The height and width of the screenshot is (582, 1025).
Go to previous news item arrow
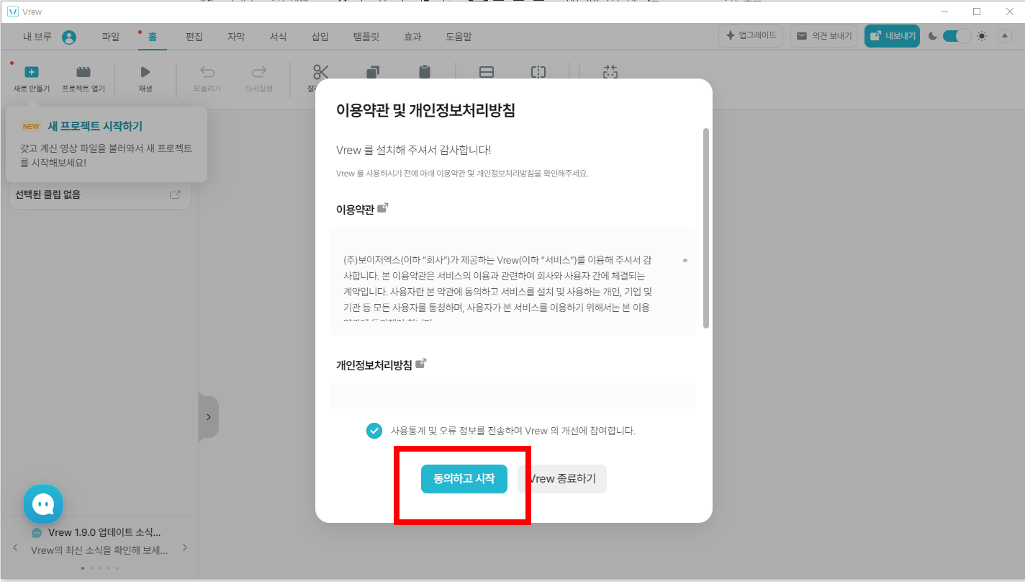coord(15,548)
